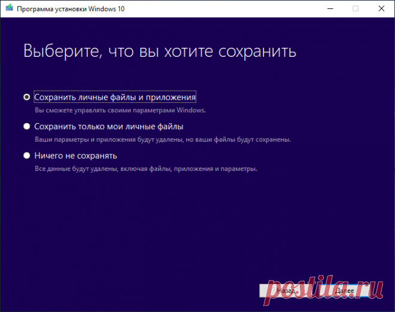
Task: Go back with the 'Назад' button
Action: pos(286,291)
